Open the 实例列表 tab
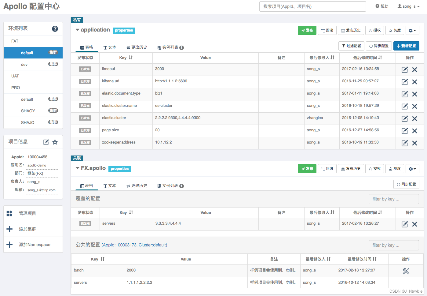 pos(168,47)
